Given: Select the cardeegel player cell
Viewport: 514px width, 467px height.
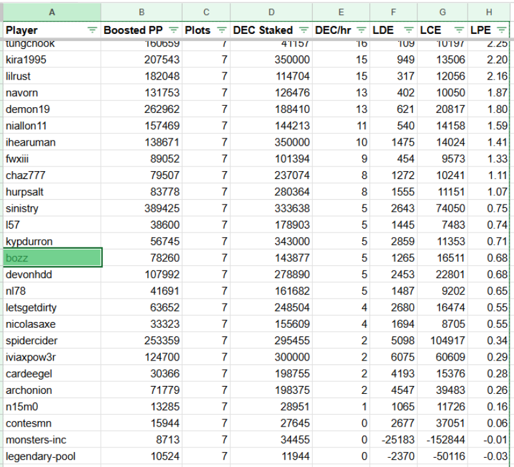Looking at the screenshot, I should pyautogui.click(x=52, y=374).
